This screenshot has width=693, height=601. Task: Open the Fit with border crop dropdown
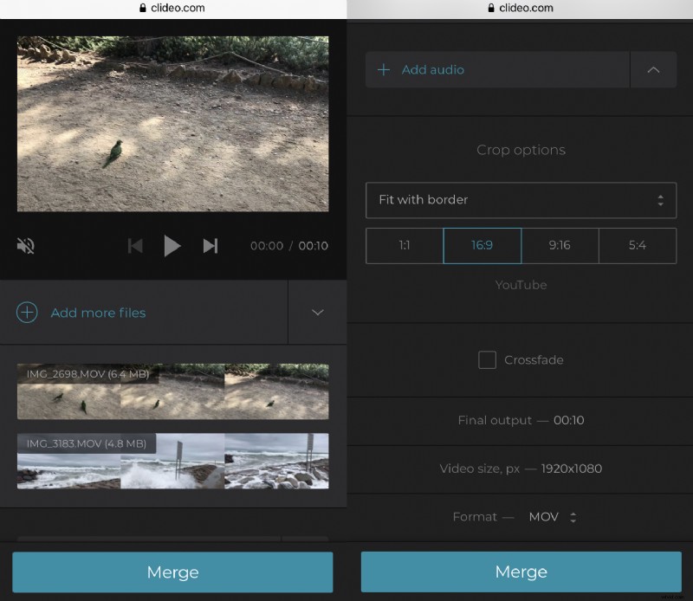coord(521,200)
